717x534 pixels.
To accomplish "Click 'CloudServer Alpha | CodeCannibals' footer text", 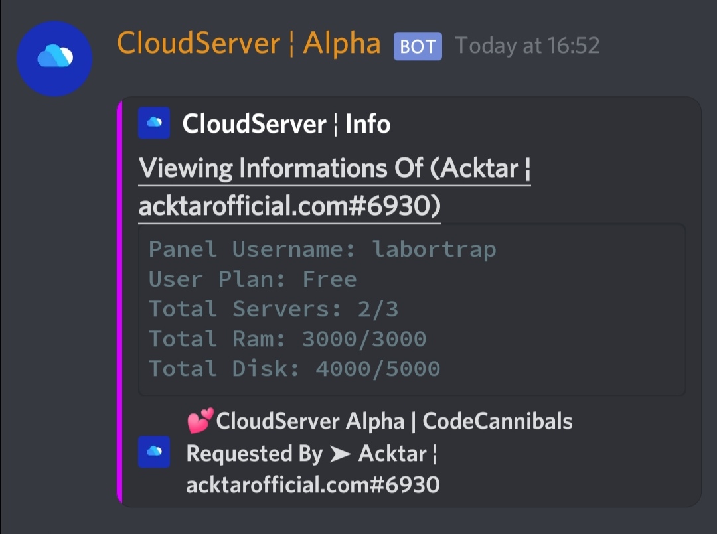I will coord(394,421).
